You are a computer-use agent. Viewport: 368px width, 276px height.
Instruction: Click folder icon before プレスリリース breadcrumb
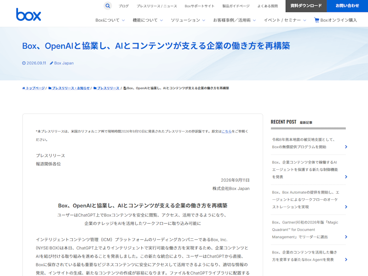[x=95, y=88]
